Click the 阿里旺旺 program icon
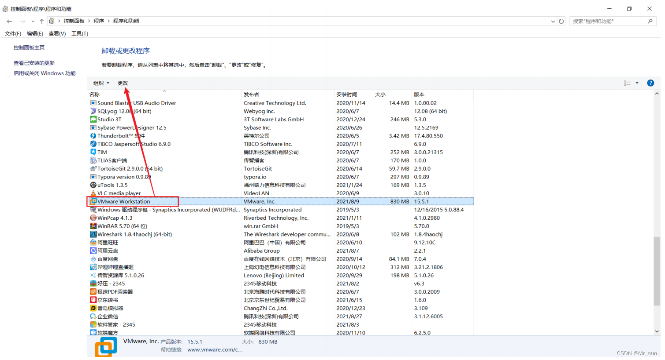The height and width of the screenshot is (360, 665). 93,242
